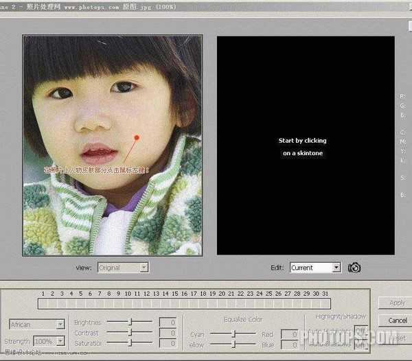412x361 pixels.
Task: Open the View dropdown showing Original
Action: (x=123, y=268)
